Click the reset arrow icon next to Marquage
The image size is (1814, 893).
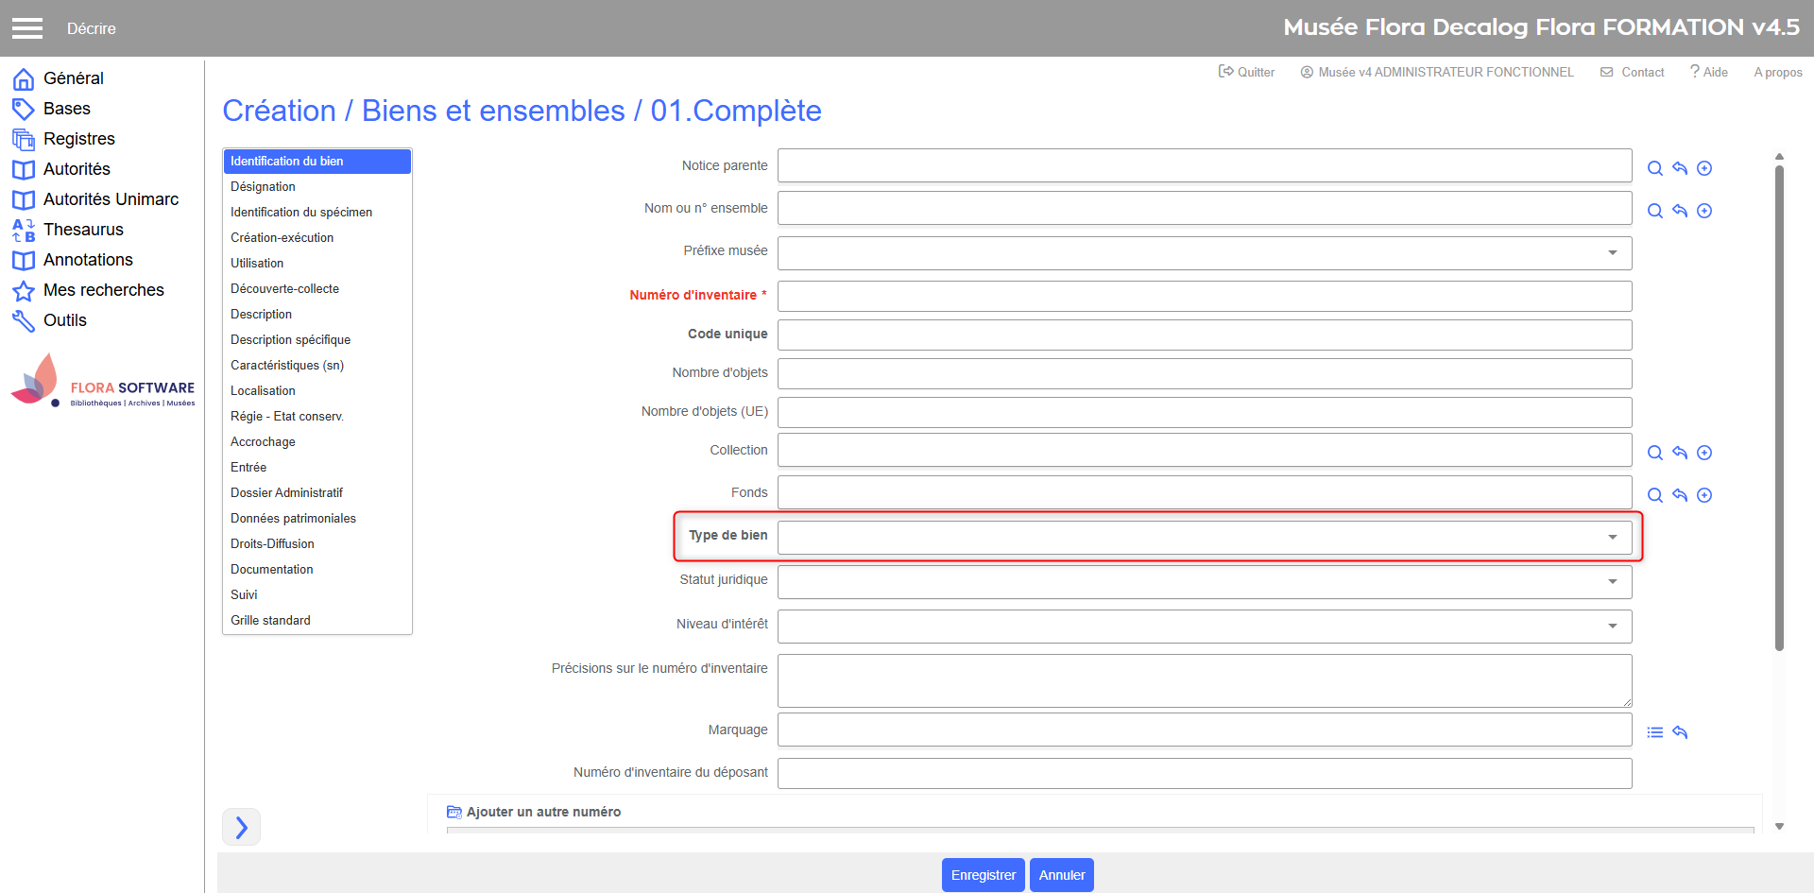click(1679, 732)
